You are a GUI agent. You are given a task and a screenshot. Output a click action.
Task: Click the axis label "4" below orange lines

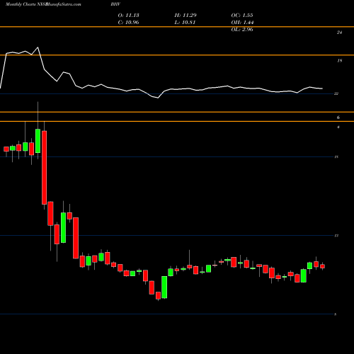pos(338,127)
